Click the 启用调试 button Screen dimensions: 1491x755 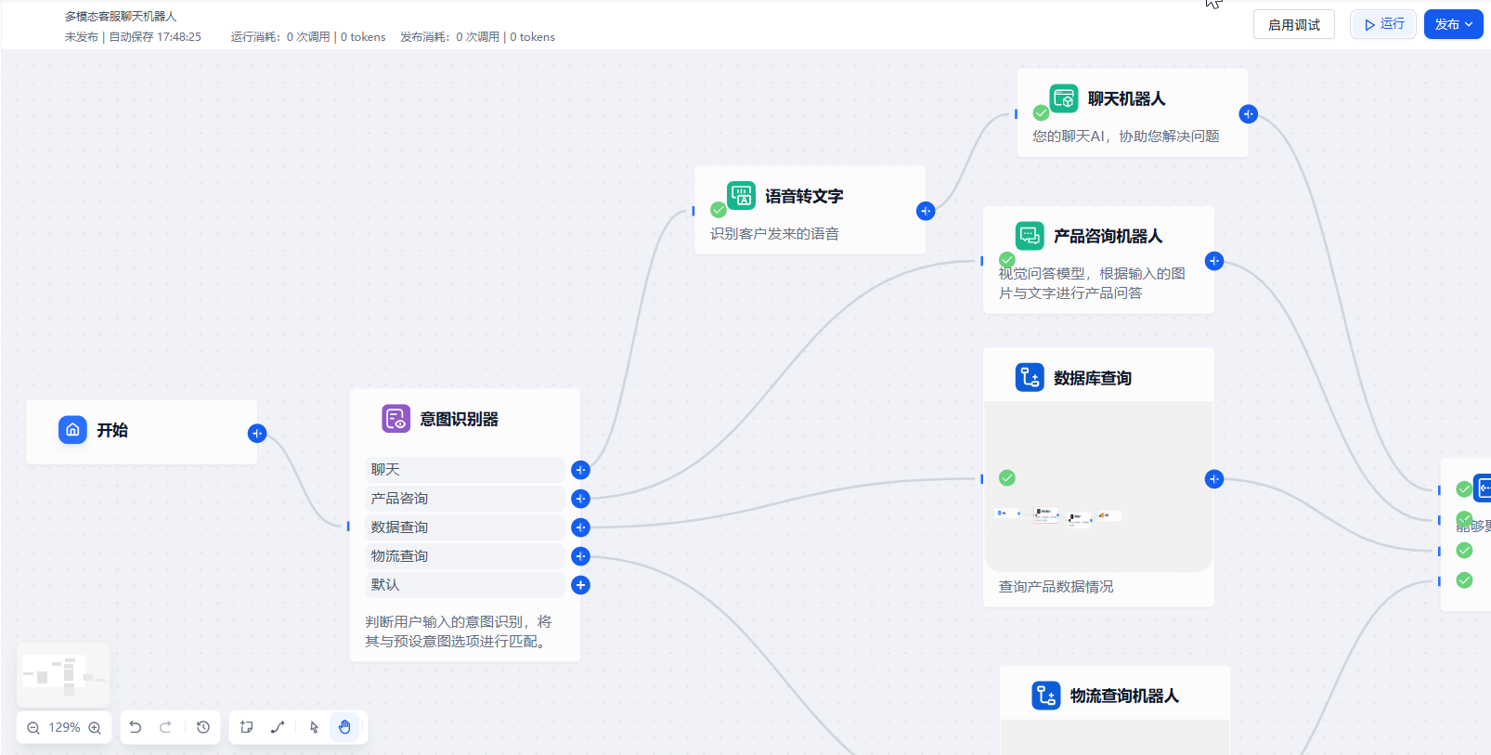[1293, 25]
